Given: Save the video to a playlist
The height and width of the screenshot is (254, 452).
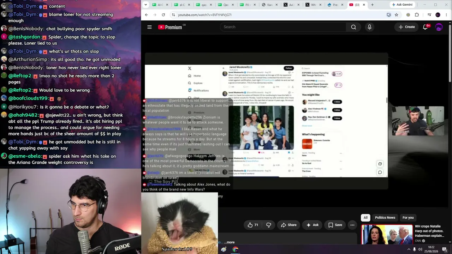Looking at the screenshot, I should pyautogui.click(x=335, y=225).
